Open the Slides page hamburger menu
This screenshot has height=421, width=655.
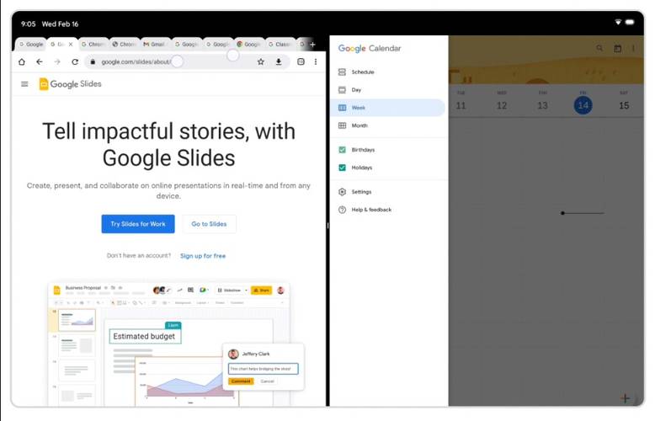(x=24, y=84)
